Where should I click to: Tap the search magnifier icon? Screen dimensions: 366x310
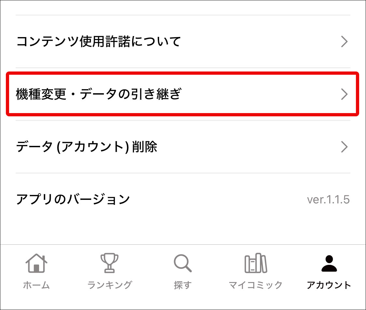(183, 263)
